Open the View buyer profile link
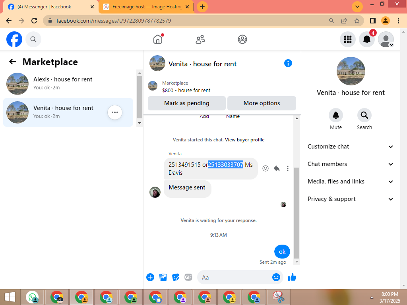Viewport: 407px width, 305px height. 245,140
